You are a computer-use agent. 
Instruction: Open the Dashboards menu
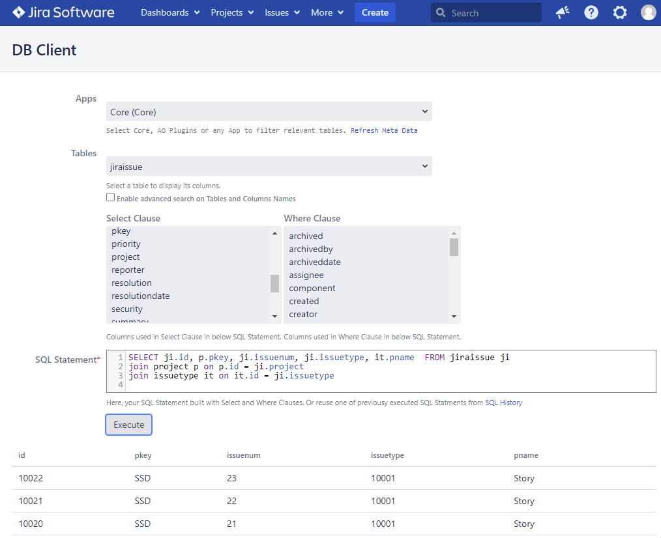tap(170, 12)
